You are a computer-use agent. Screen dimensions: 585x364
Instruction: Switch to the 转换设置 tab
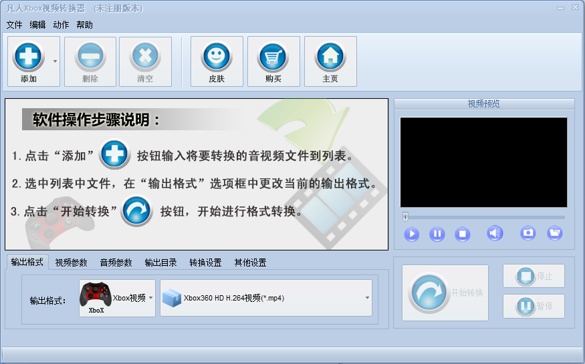pyautogui.click(x=205, y=262)
